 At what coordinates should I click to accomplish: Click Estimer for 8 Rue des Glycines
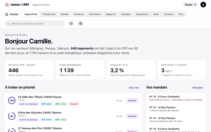point(132,116)
